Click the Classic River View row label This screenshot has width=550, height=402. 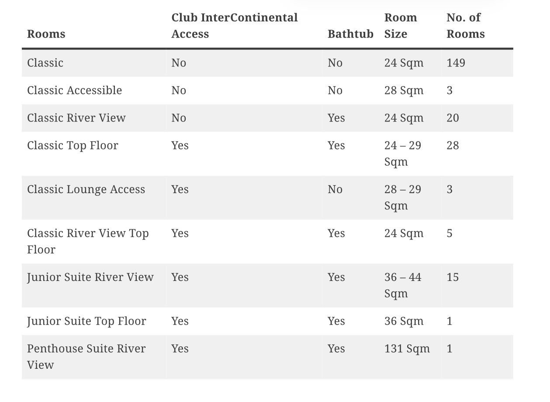pos(76,118)
